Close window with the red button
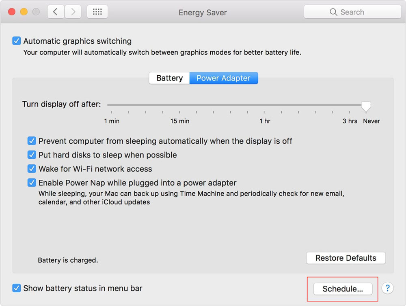Image resolution: width=406 pixels, height=306 pixels. 12,12
